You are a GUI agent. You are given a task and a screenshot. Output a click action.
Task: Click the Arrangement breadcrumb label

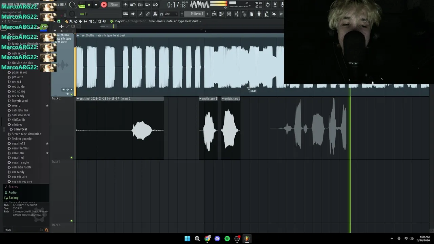tap(136, 21)
